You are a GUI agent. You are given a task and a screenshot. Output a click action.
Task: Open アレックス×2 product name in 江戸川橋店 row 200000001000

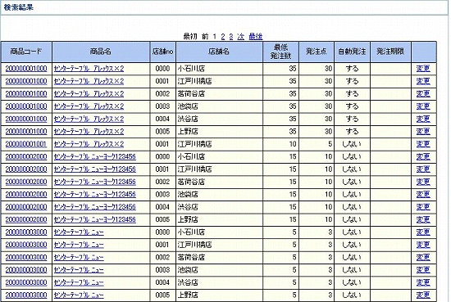(89, 81)
